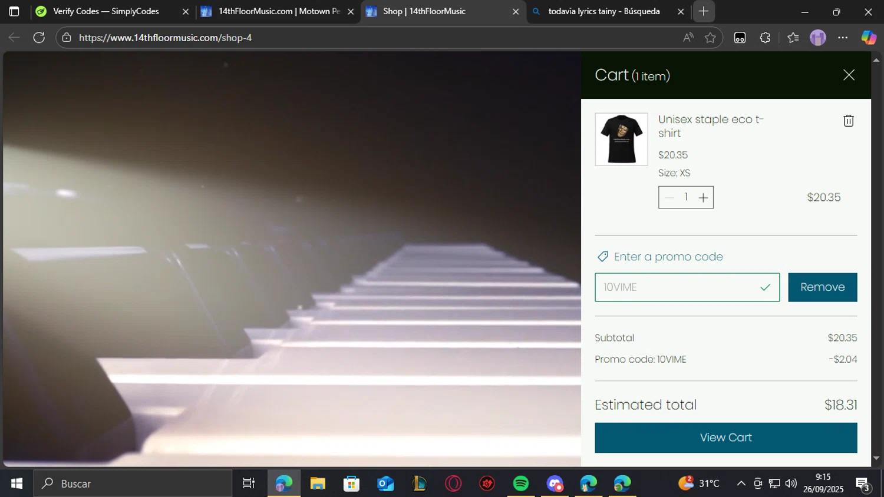Click the Buscar taskbar search box
884x497 pixels.
point(133,483)
